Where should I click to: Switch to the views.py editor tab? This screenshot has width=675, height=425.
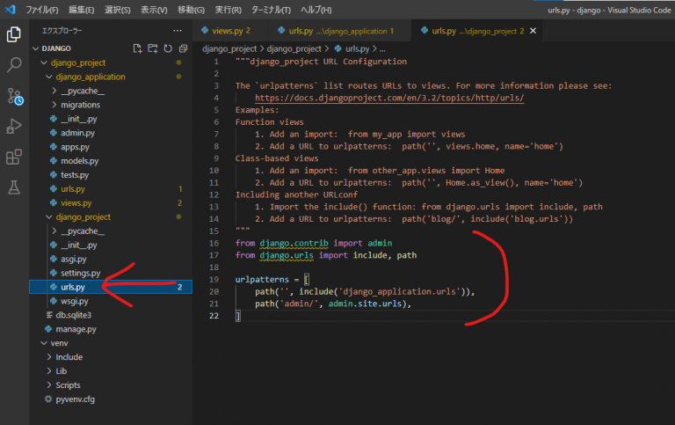(x=226, y=31)
